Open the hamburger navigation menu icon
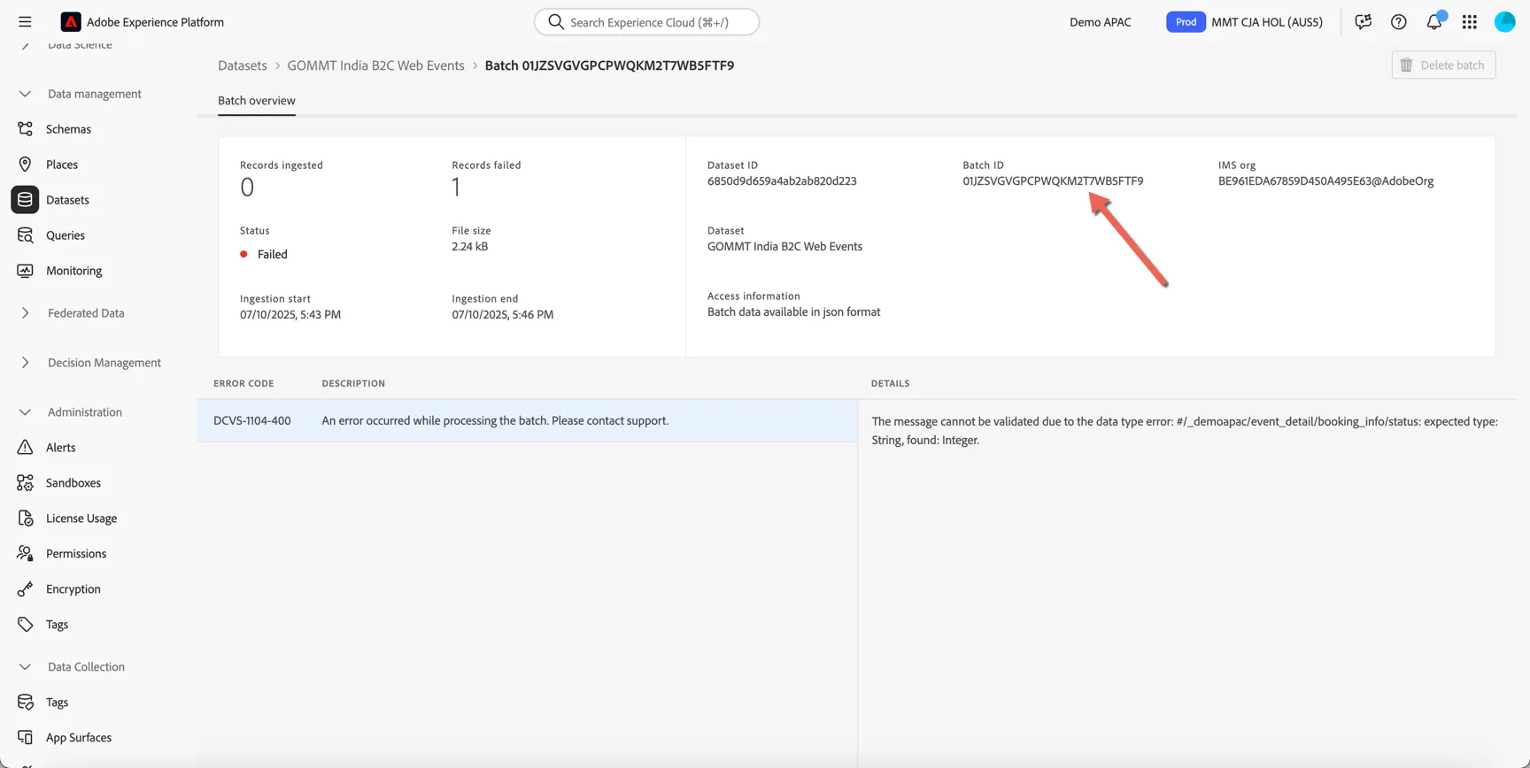This screenshot has height=768, width=1530. [25, 22]
